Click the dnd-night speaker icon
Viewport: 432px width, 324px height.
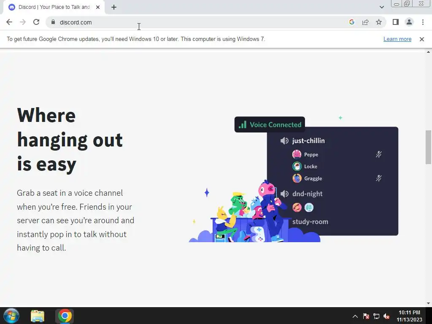pyautogui.click(x=284, y=194)
